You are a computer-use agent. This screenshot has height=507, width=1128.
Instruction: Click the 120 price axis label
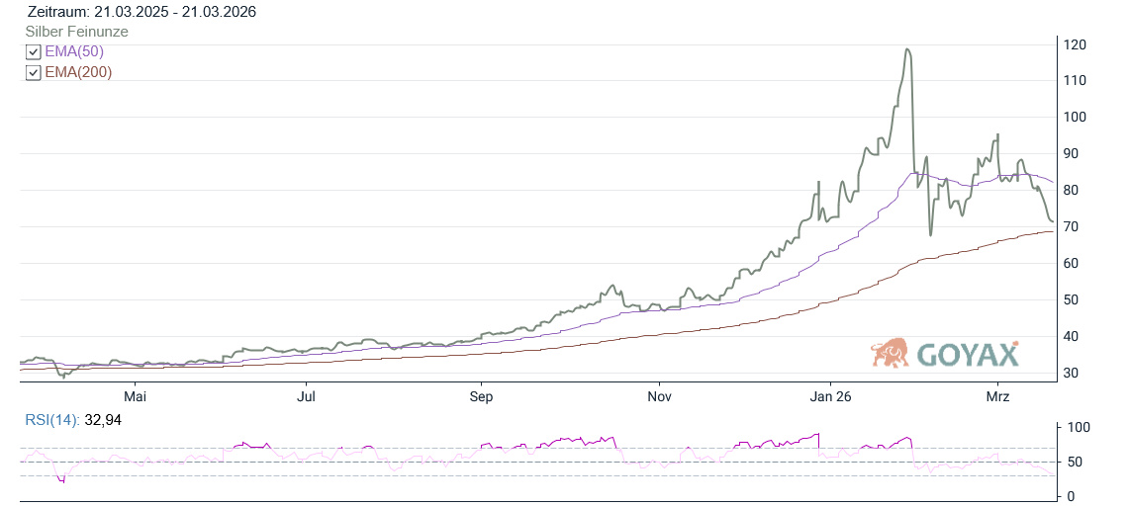tap(1076, 44)
